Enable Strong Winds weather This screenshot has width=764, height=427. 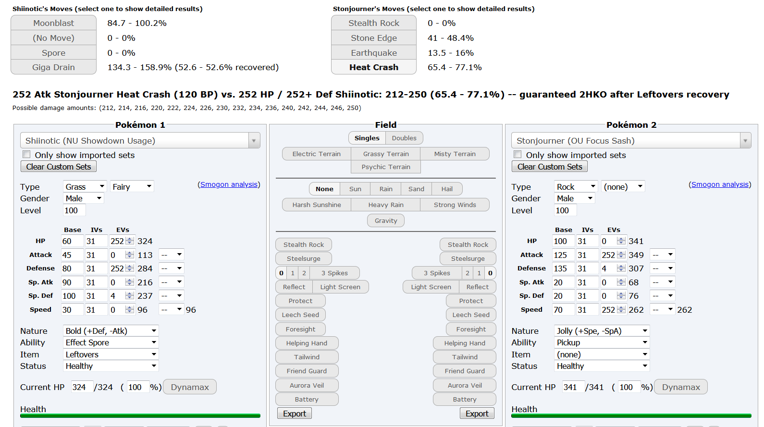[x=455, y=205]
